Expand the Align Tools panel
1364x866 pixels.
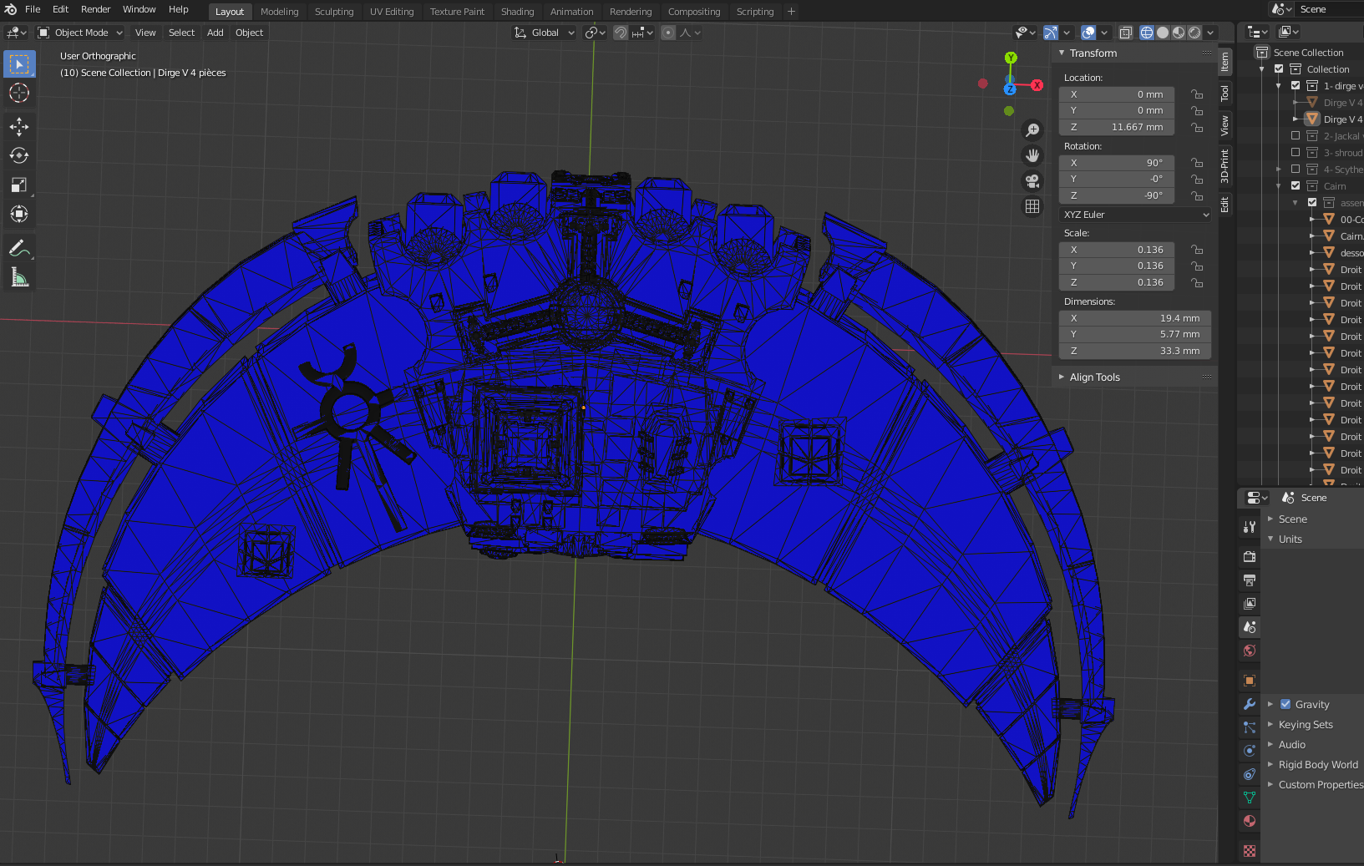tap(1094, 377)
